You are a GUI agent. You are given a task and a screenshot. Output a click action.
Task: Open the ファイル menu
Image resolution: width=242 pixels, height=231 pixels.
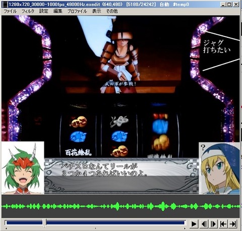click(x=10, y=11)
